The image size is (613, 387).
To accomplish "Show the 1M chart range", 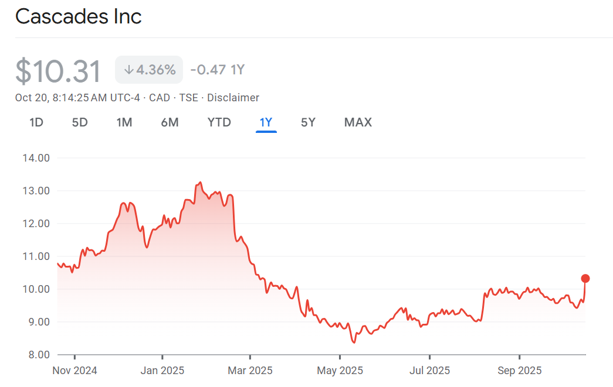I will pyautogui.click(x=124, y=122).
